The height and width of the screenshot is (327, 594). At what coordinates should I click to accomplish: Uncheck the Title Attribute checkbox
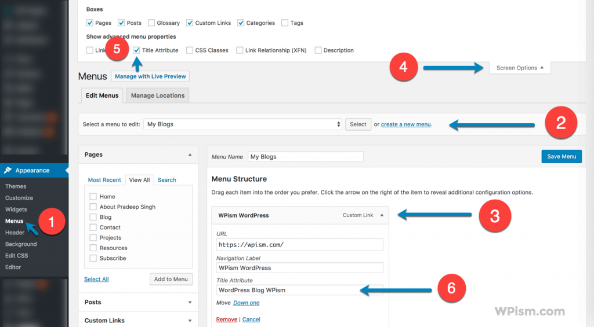(x=136, y=50)
